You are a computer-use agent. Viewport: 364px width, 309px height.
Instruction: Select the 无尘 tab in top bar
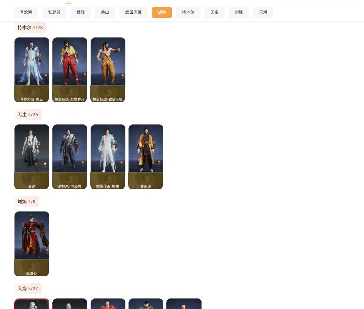pyautogui.click(x=214, y=12)
